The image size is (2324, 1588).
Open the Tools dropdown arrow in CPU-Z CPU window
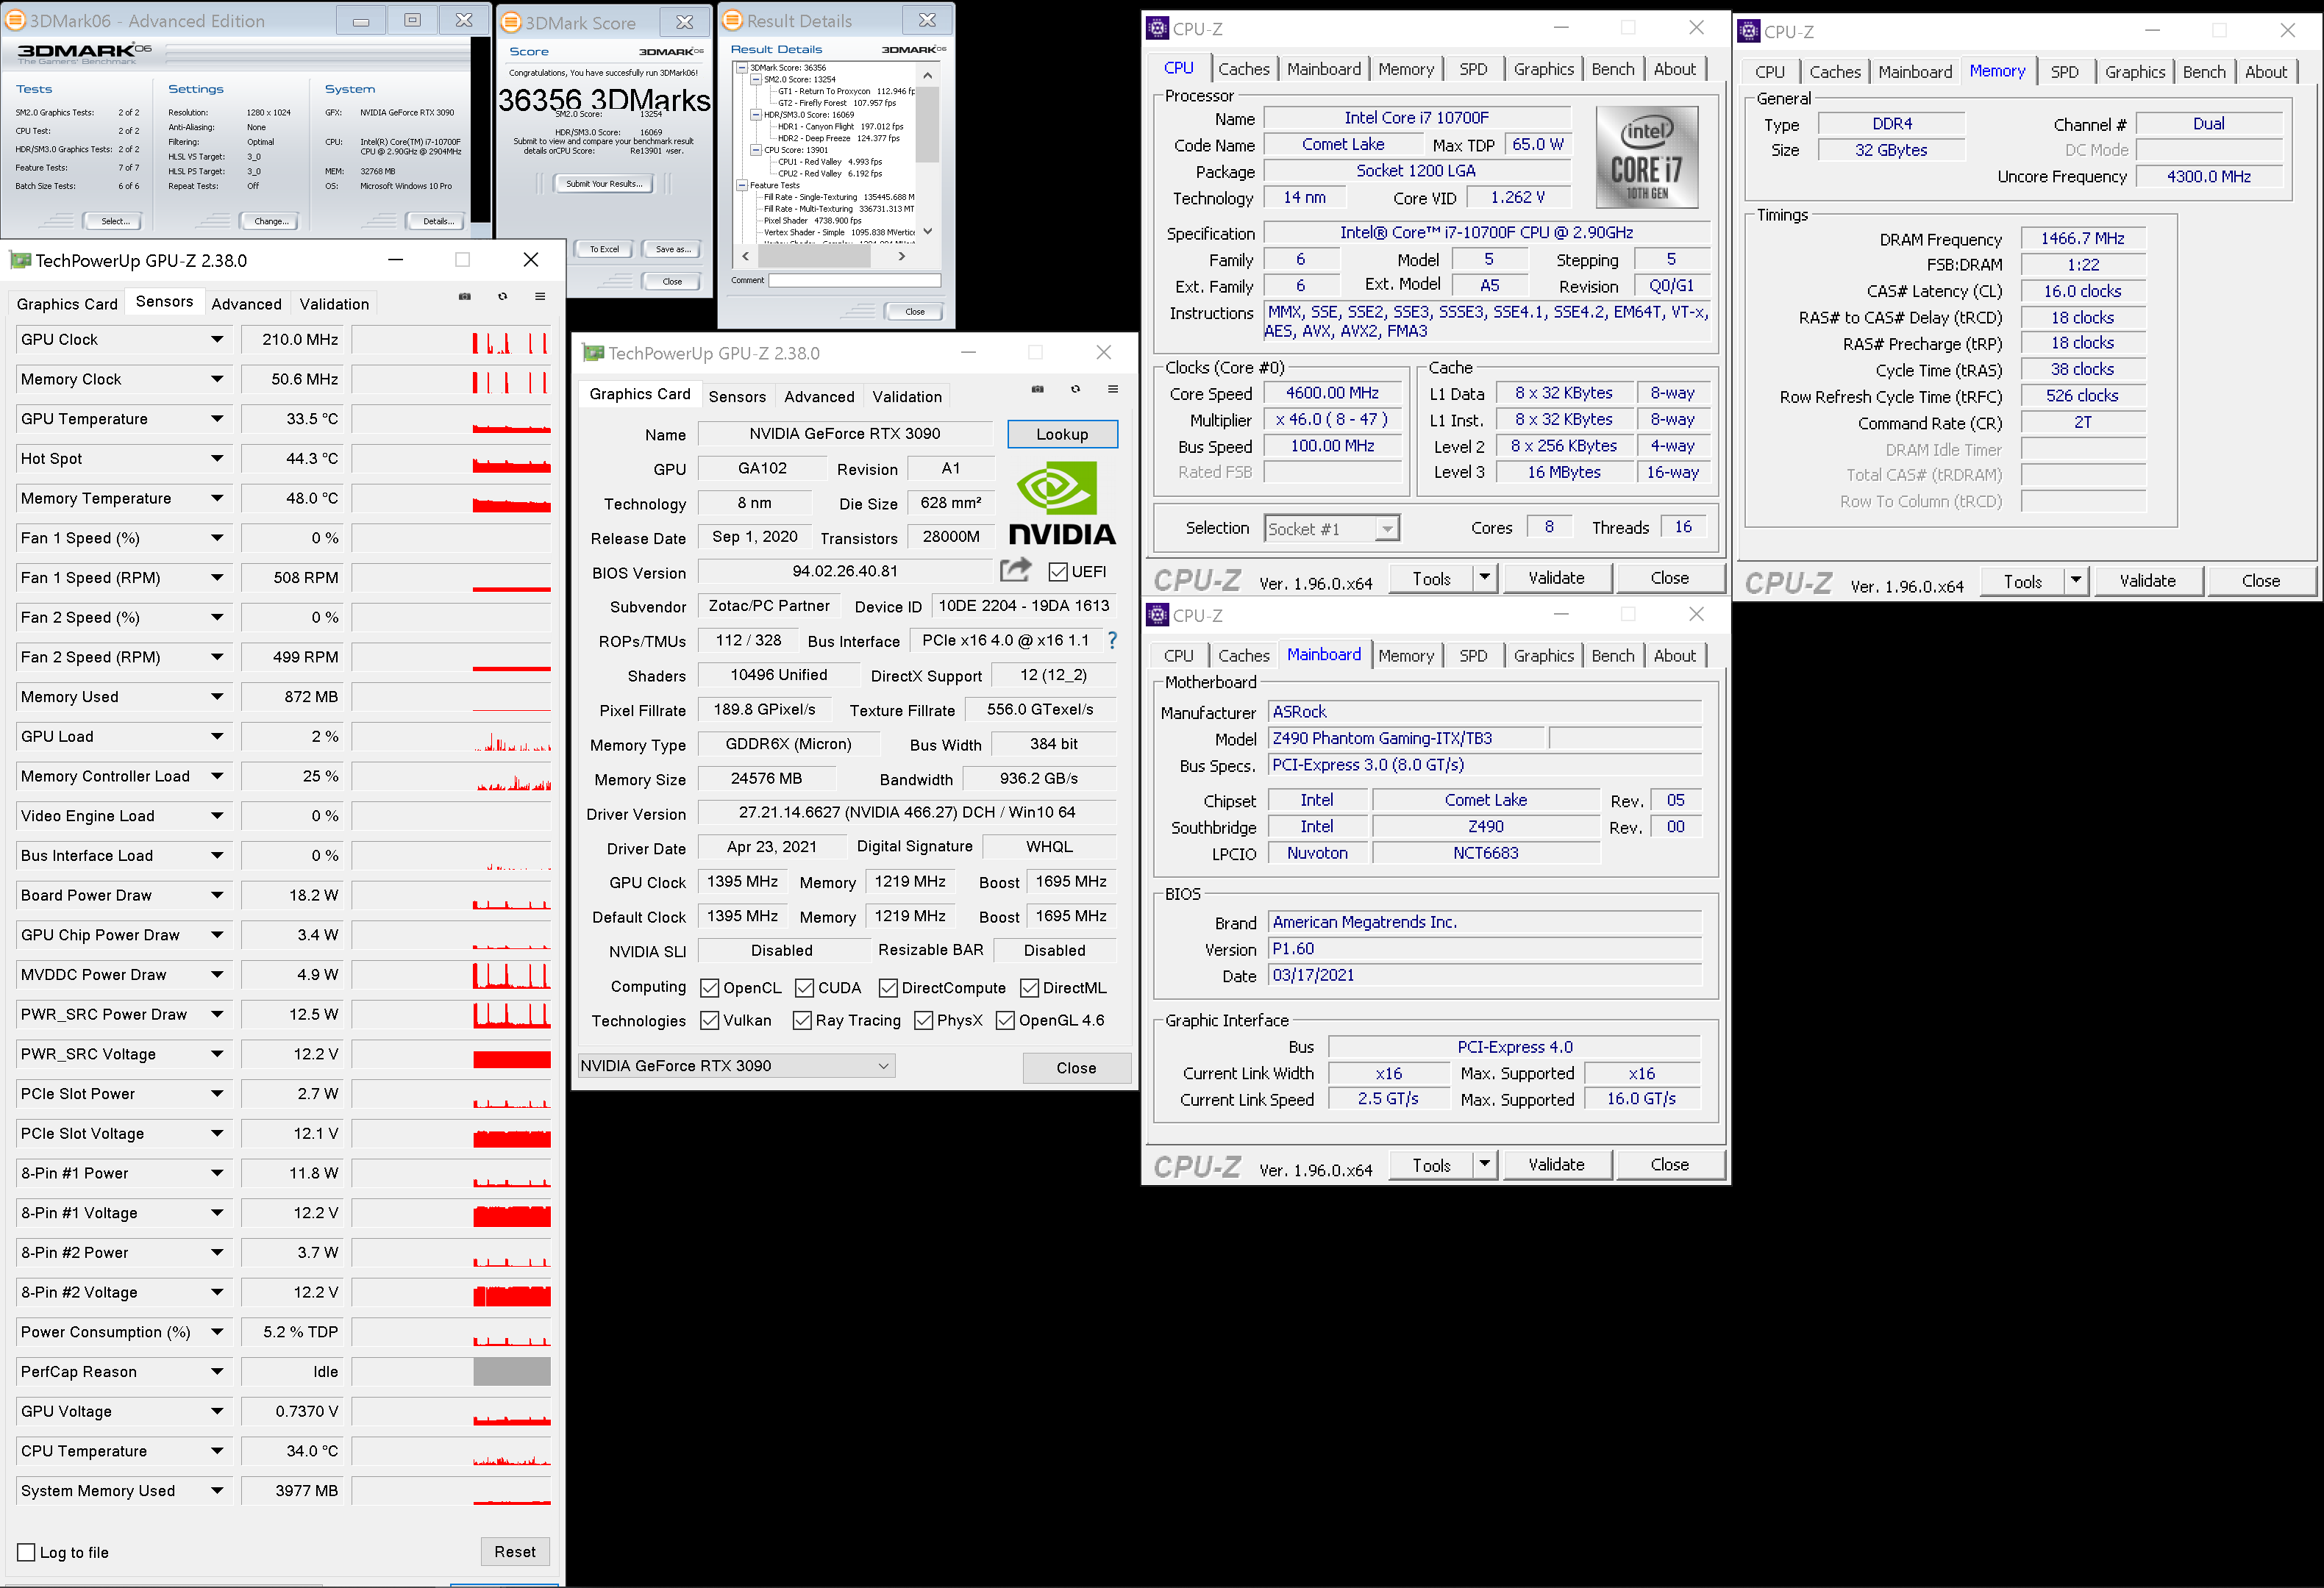1484,578
